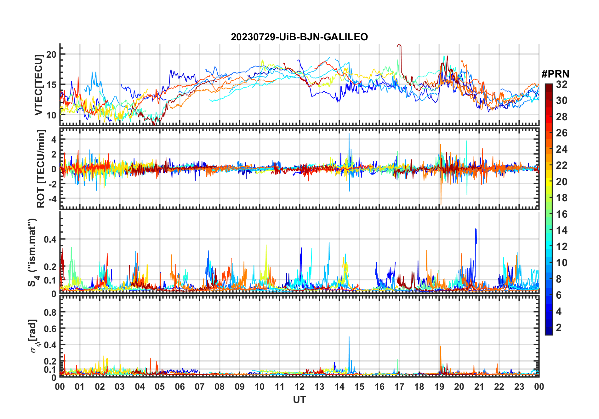
Task: Click the 19 tick label on UT axis
Action: (439, 387)
